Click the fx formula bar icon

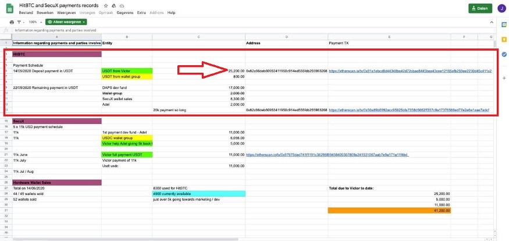6,30
